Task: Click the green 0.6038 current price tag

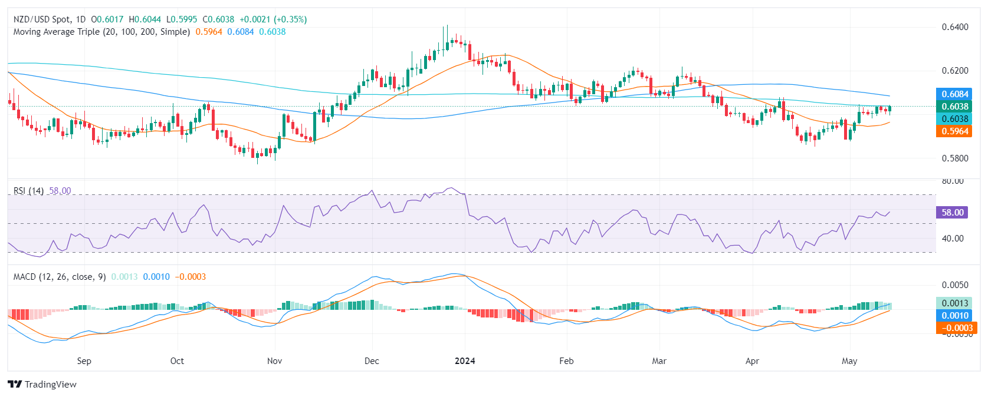Action: 954,107
